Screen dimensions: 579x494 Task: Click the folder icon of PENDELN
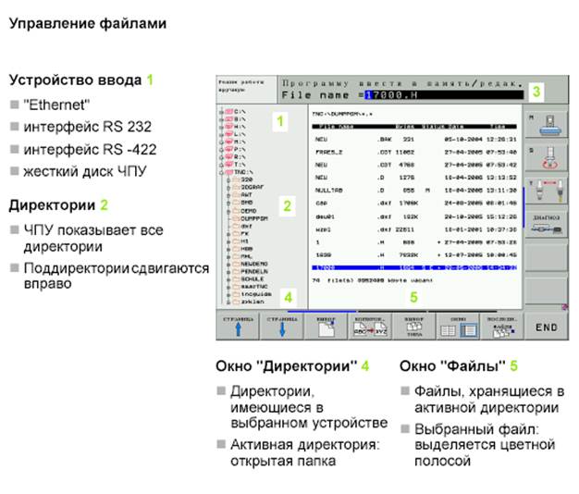[x=237, y=271]
